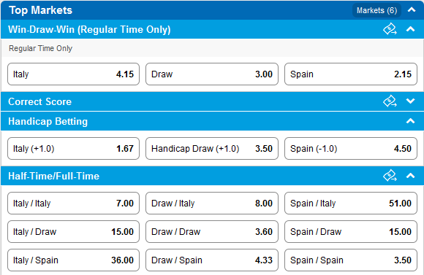
Task: Select Spain to win at 2.15
Action: [x=351, y=74]
